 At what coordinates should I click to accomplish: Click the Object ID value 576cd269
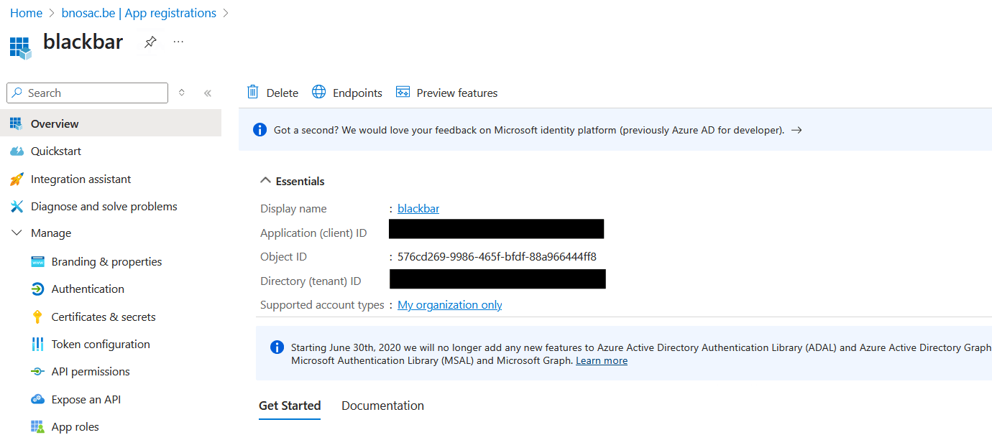[497, 256]
